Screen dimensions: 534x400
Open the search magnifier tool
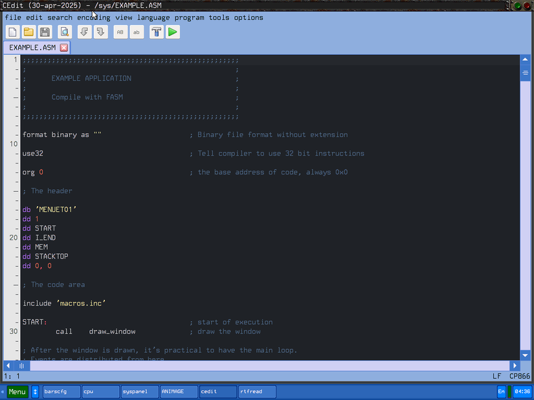(x=65, y=32)
